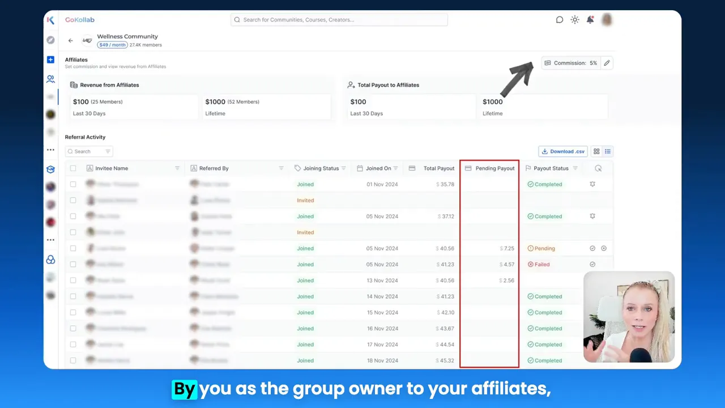
Task: Click the search magnifier in Referral Activity
Action: pyautogui.click(x=70, y=151)
